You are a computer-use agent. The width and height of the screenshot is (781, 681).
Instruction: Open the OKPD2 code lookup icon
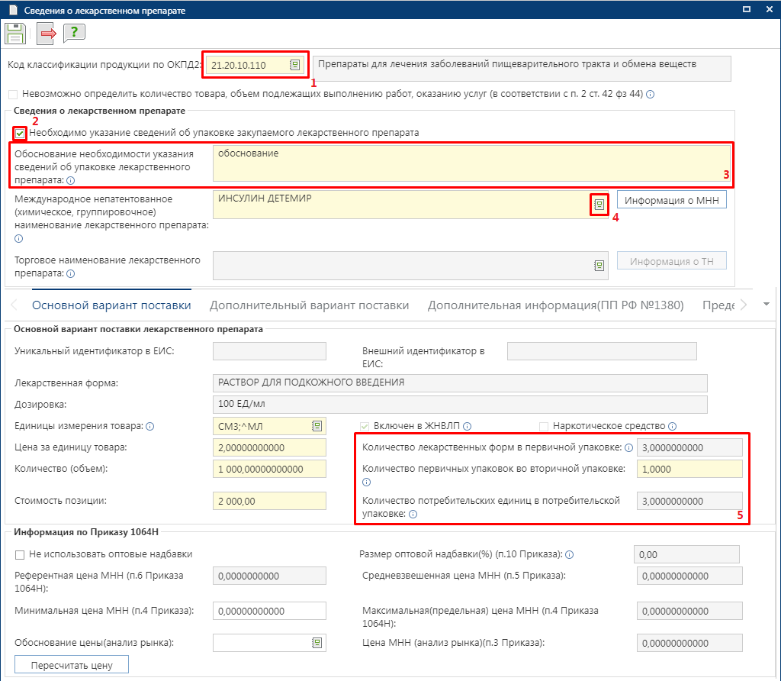click(294, 65)
